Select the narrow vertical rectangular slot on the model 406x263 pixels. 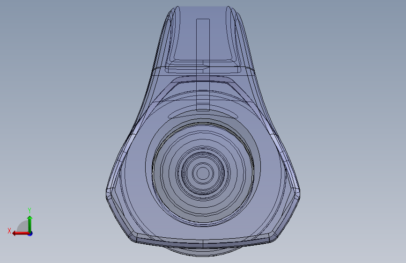pyautogui.click(x=203, y=65)
